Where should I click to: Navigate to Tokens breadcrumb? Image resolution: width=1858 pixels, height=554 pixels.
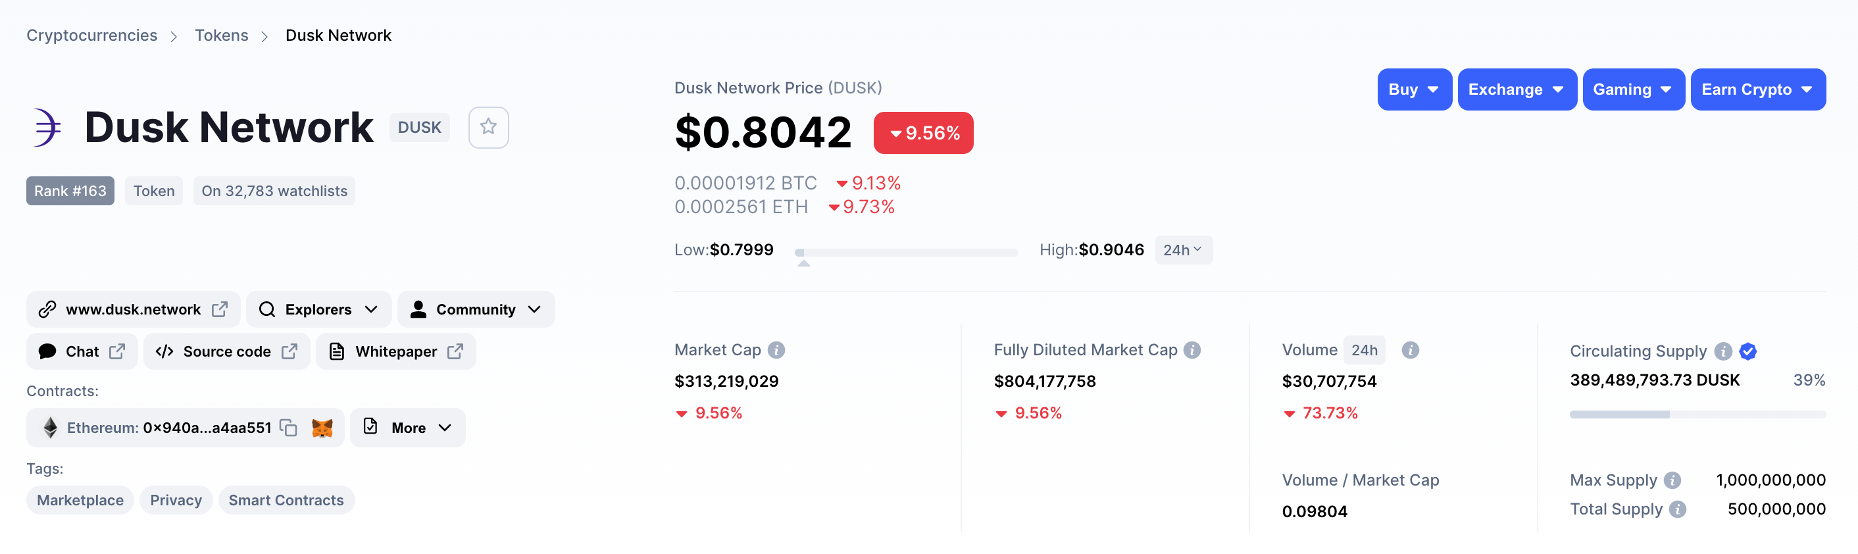(222, 36)
